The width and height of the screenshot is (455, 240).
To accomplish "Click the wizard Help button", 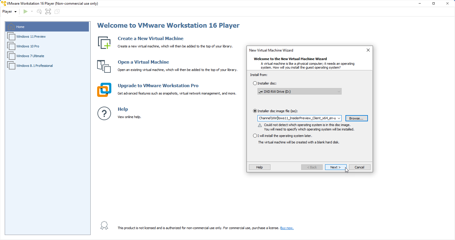I will coord(260,167).
